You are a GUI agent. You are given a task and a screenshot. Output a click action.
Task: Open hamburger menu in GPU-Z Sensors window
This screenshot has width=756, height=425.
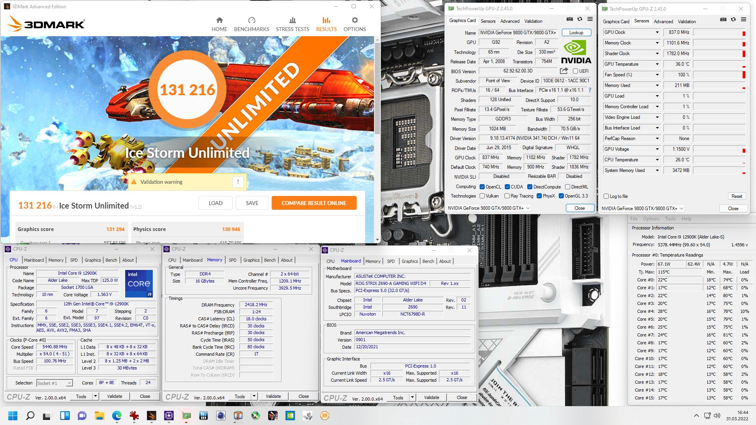743,19
